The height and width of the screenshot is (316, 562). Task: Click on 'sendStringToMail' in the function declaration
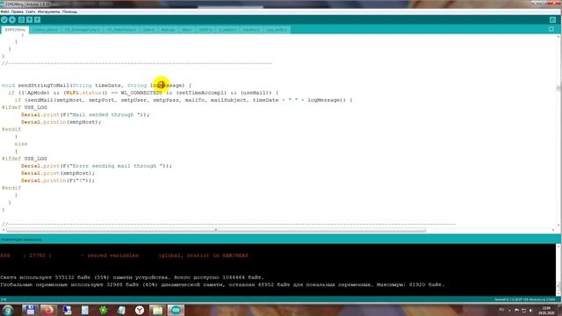[x=43, y=85]
